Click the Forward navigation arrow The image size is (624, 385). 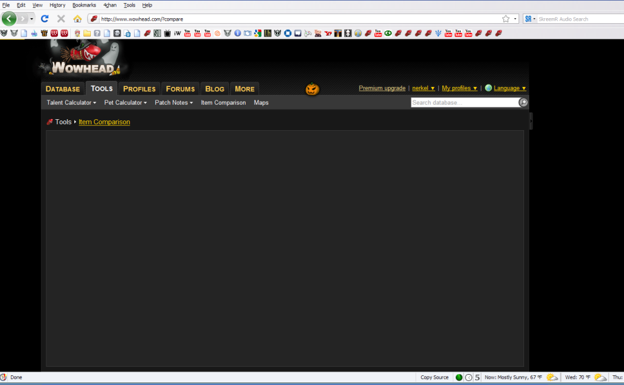pos(23,19)
